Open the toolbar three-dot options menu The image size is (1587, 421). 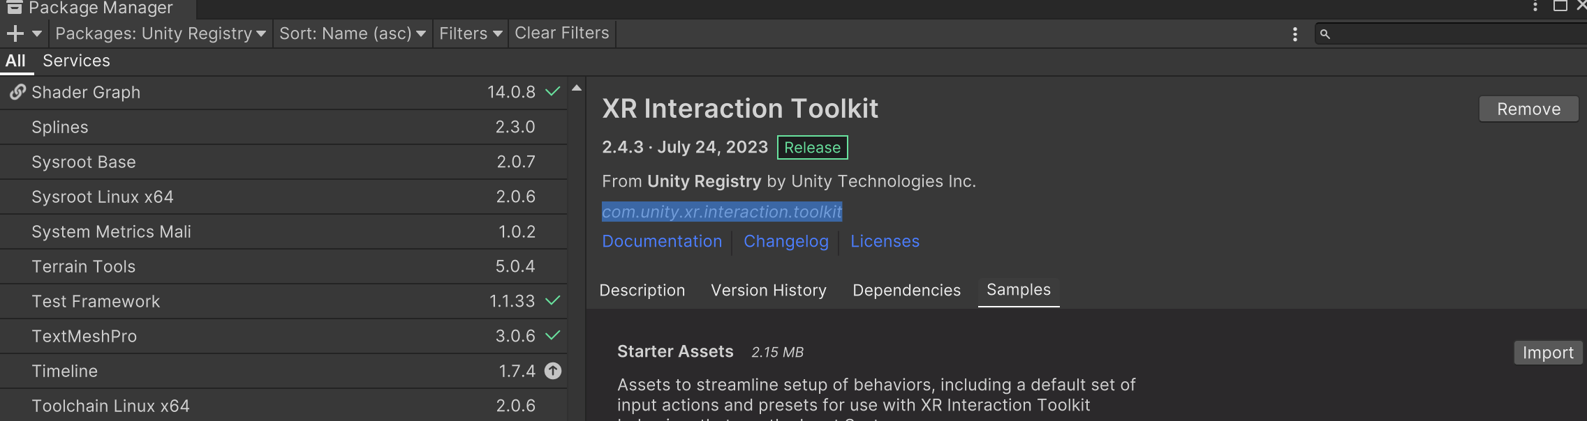point(1295,34)
